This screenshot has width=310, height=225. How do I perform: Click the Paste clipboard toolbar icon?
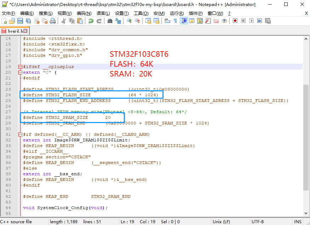[80, 21]
